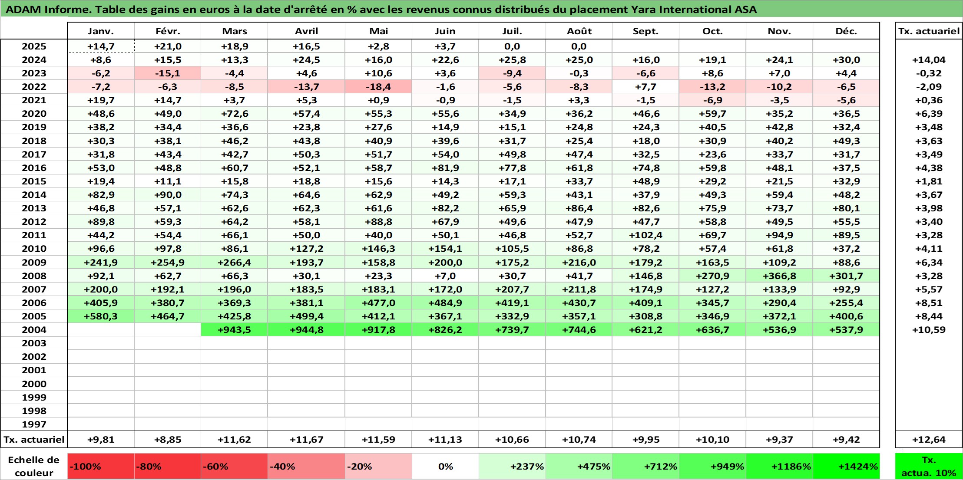Click the +9,42 actuarial rate under Déc.

846,440
